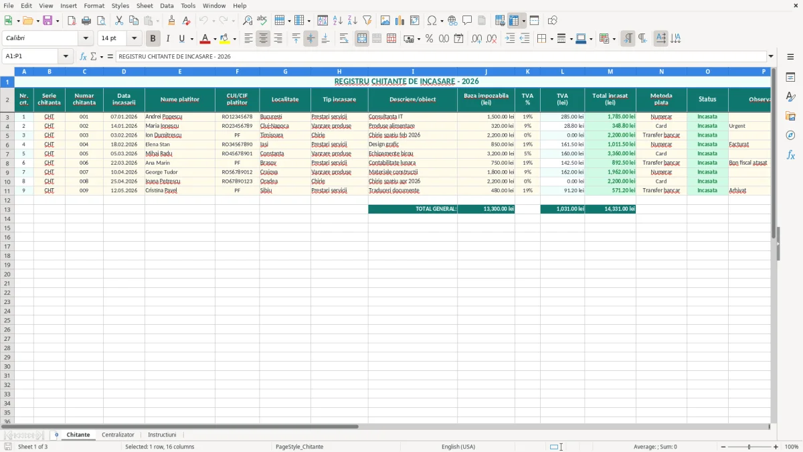
Task: Click the 100% zoom level
Action: click(x=792, y=447)
